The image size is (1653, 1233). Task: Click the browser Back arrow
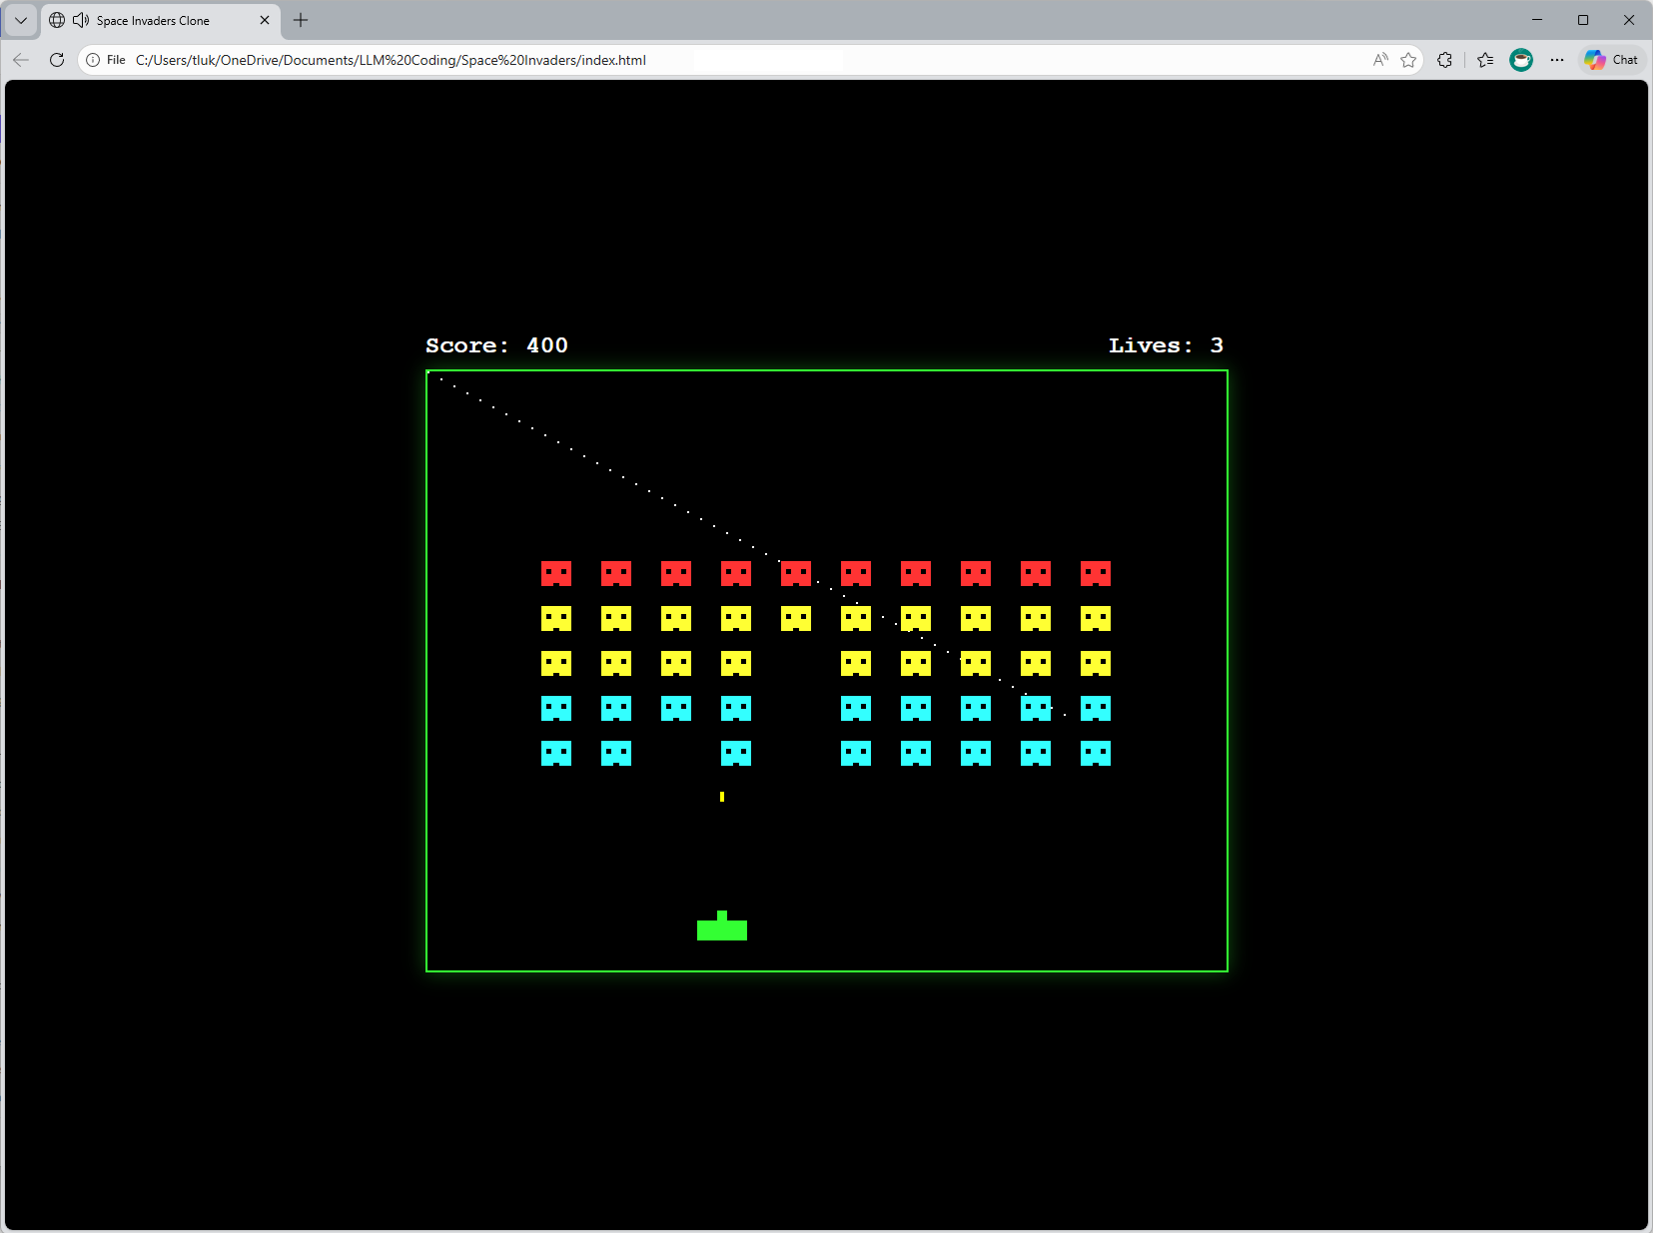click(x=21, y=60)
